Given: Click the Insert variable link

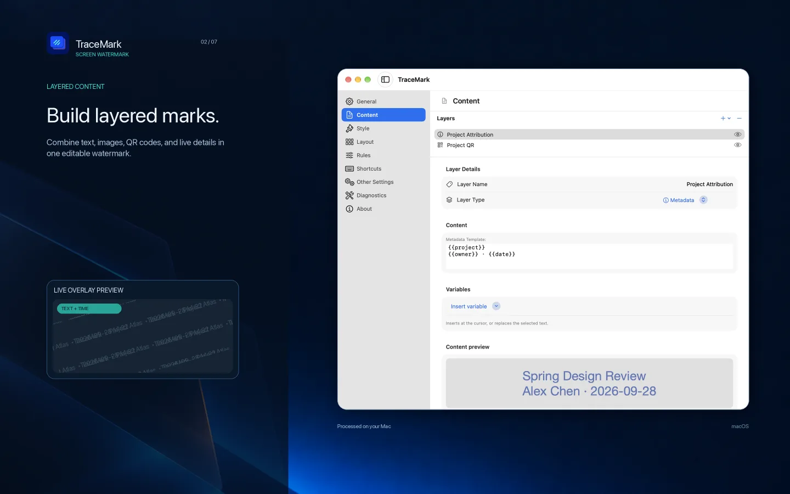Looking at the screenshot, I should 469,306.
